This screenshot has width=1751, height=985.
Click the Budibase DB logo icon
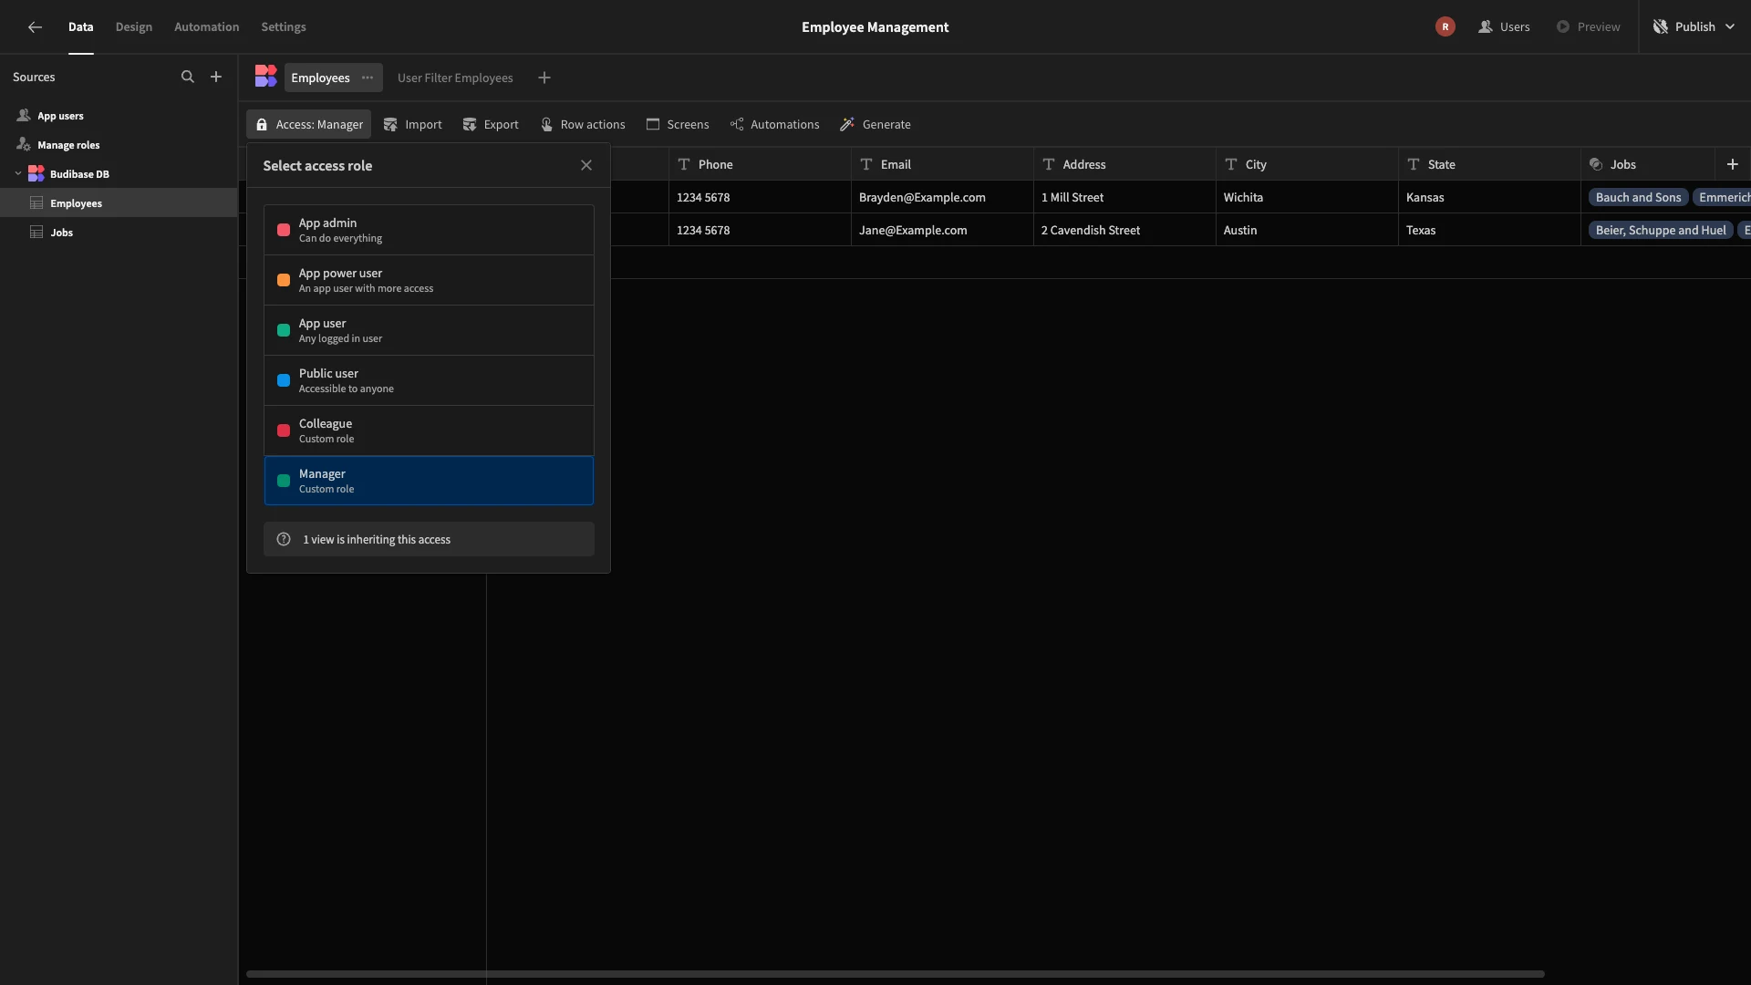tap(36, 173)
